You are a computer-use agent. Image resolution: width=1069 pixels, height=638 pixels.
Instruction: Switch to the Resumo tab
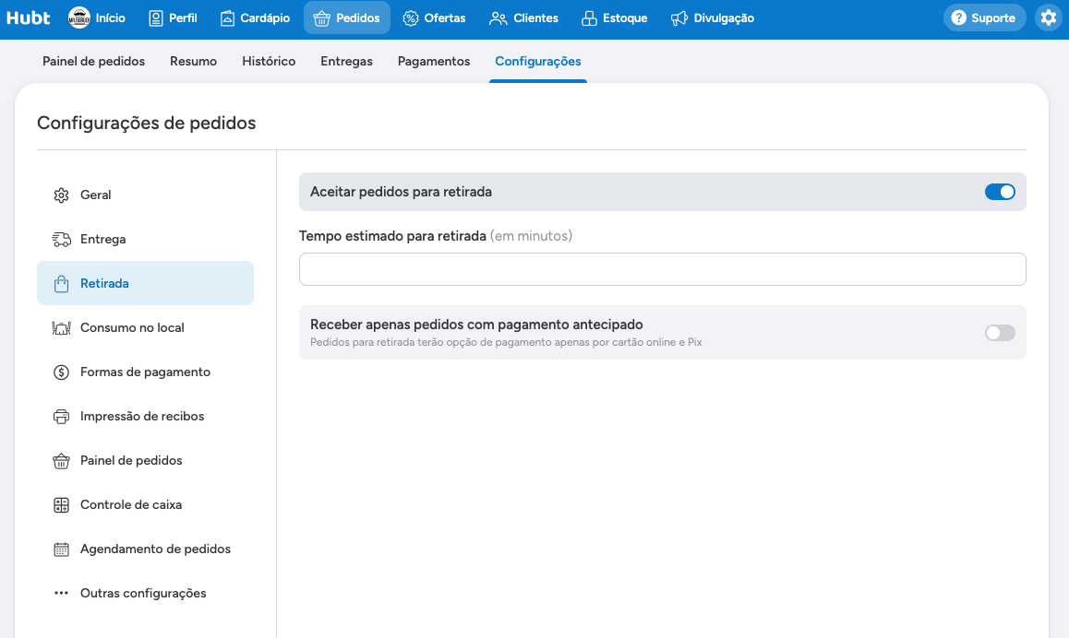(193, 61)
